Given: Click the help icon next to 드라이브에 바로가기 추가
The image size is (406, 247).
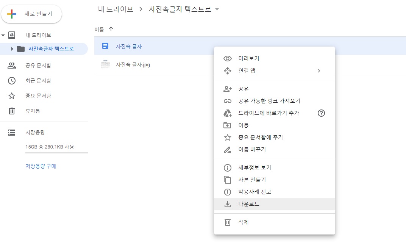Looking at the screenshot, I should 321,113.
